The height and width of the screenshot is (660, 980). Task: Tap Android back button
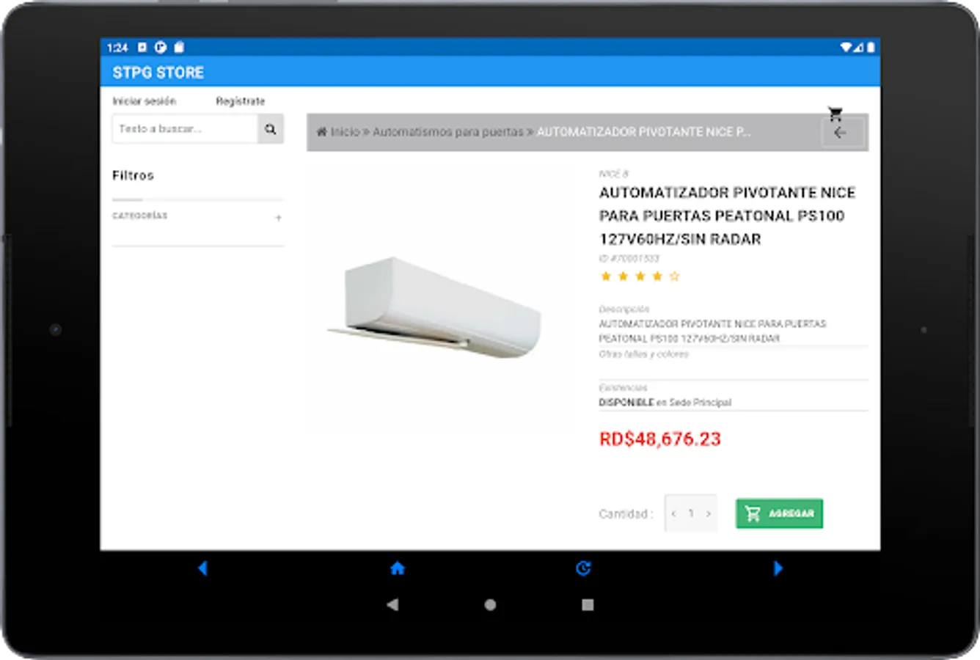[392, 605]
